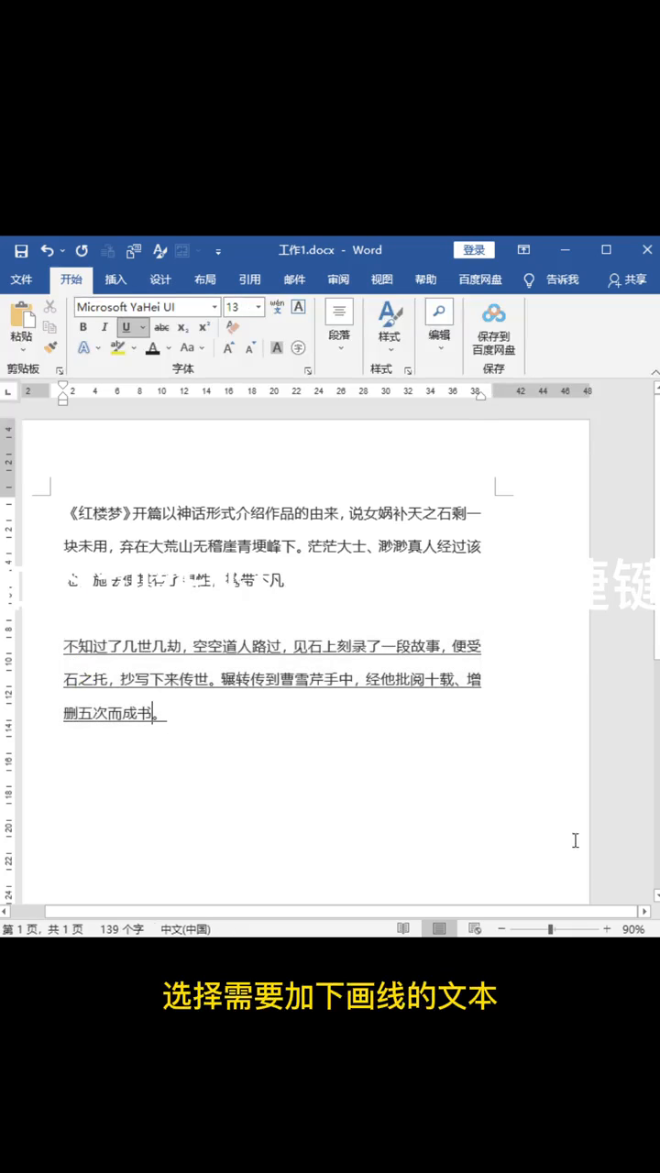The image size is (660, 1173).
Task: Click the Clear Formatting eraser icon
Action: [232, 327]
